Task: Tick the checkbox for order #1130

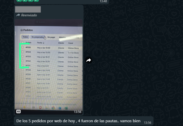Action: pyautogui.click(x=22, y=70)
